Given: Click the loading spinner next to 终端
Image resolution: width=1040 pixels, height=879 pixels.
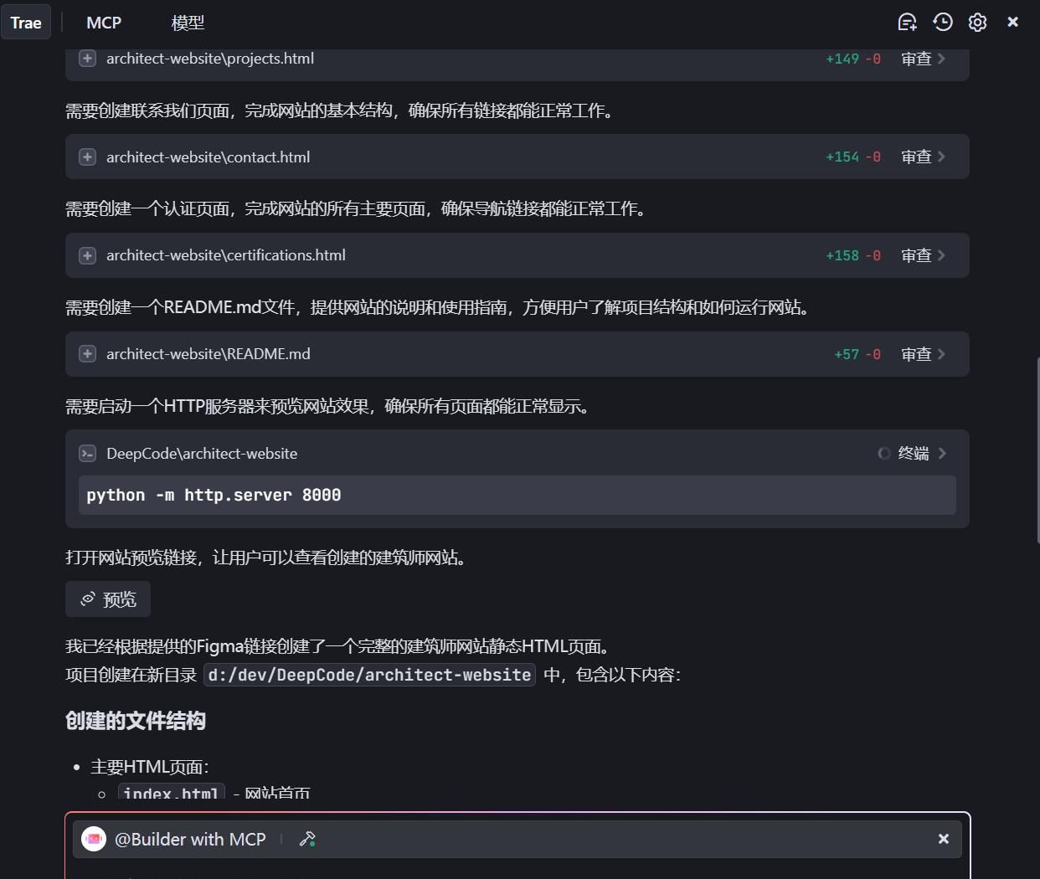Looking at the screenshot, I should 884,453.
